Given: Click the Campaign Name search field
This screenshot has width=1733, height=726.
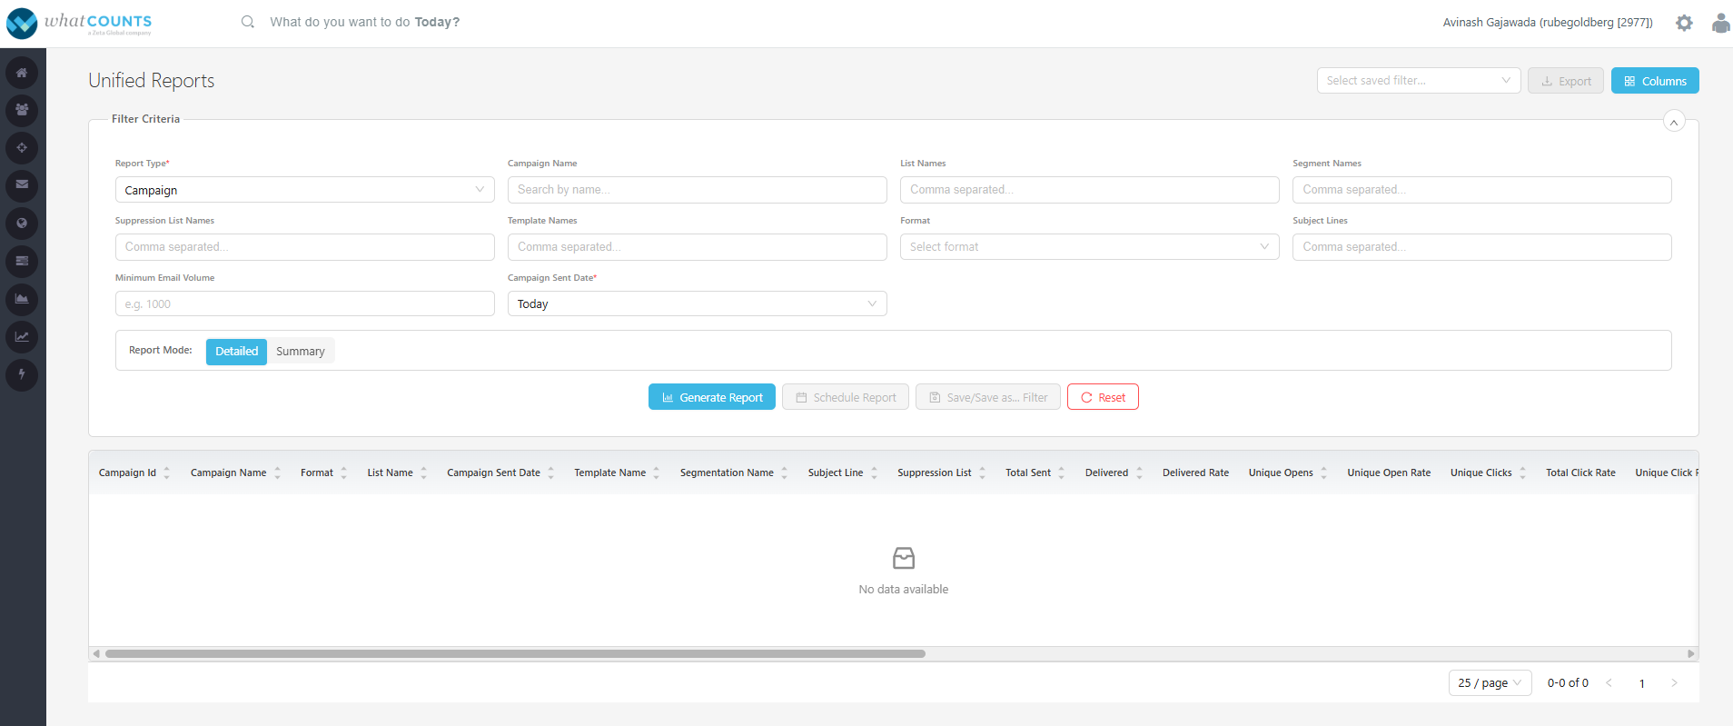Looking at the screenshot, I should 697,190.
